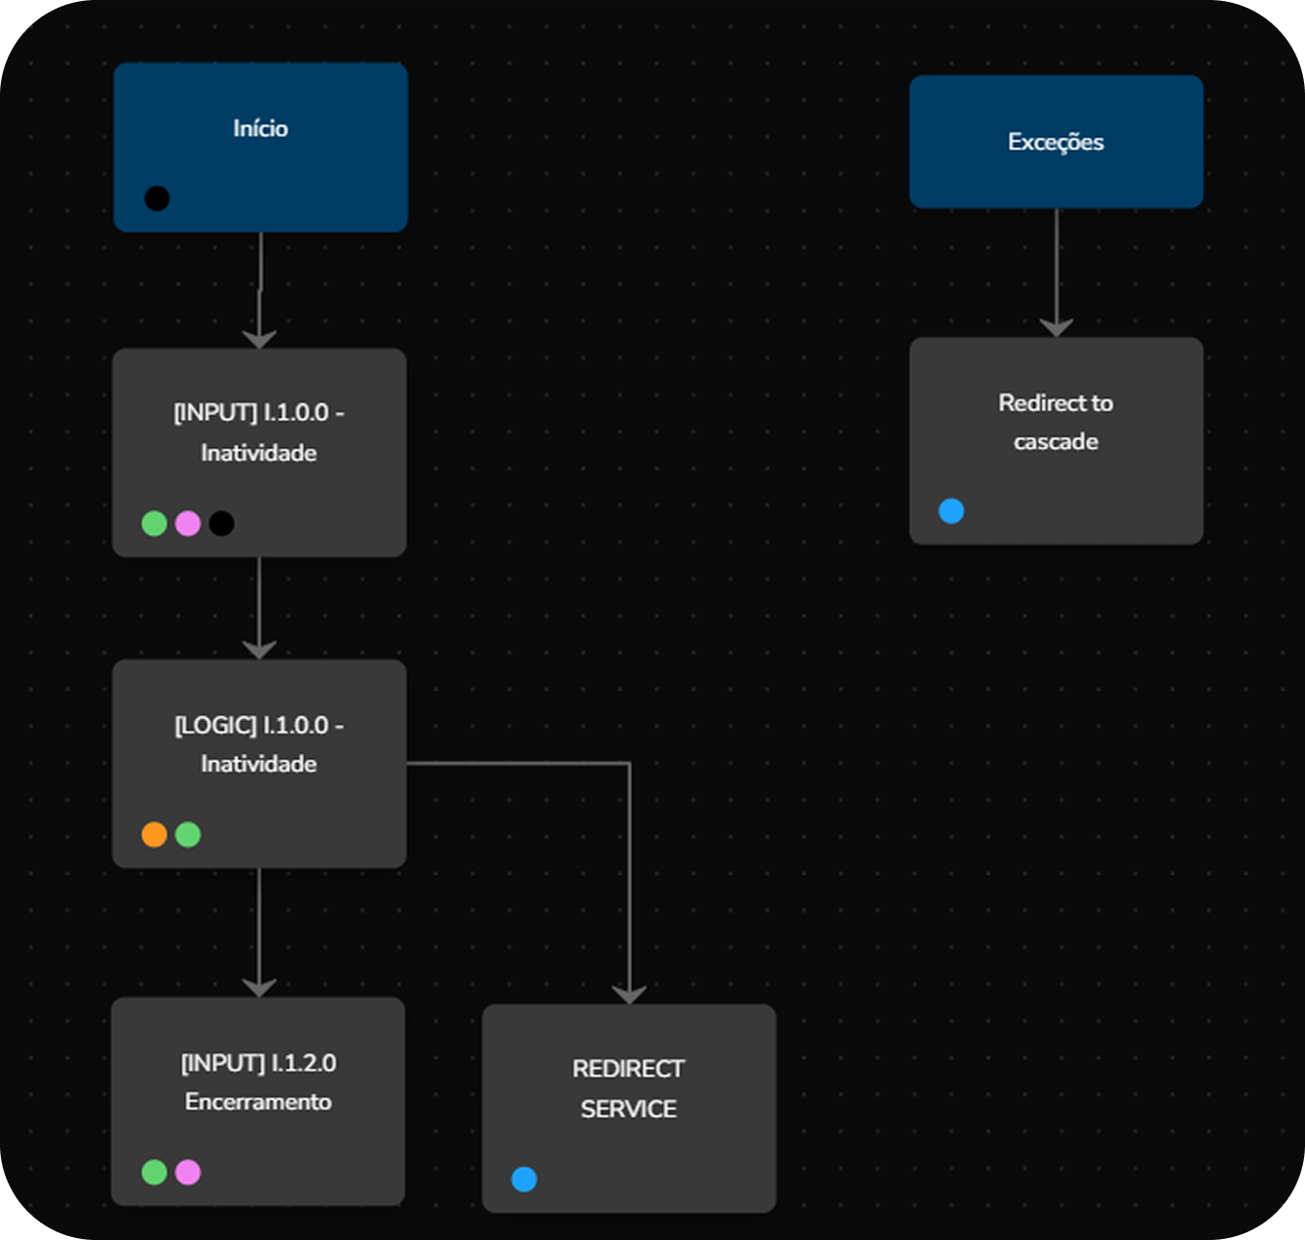This screenshot has width=1305, height=1240.
Task: Select the orange dot on the LOGIC Inatividade node
Action: pos(155,834)
